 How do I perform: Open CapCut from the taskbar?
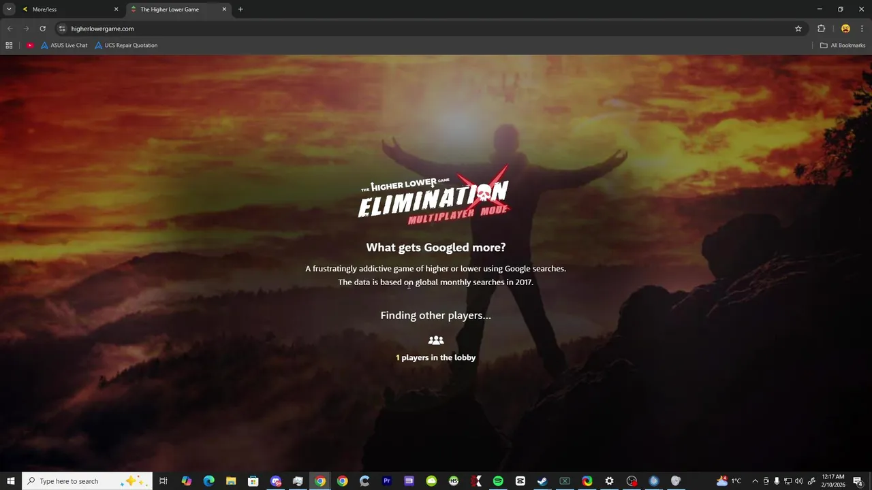click(520, 481)
